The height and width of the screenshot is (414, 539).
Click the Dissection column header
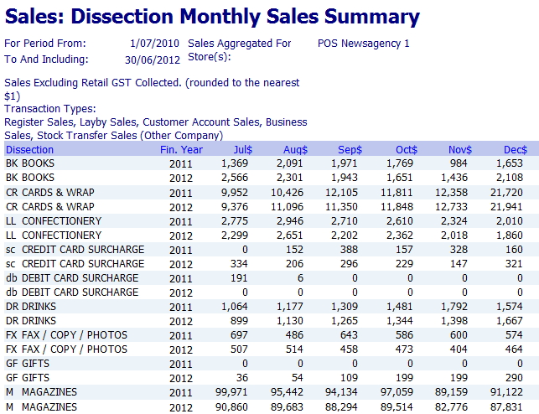[29, 150]
